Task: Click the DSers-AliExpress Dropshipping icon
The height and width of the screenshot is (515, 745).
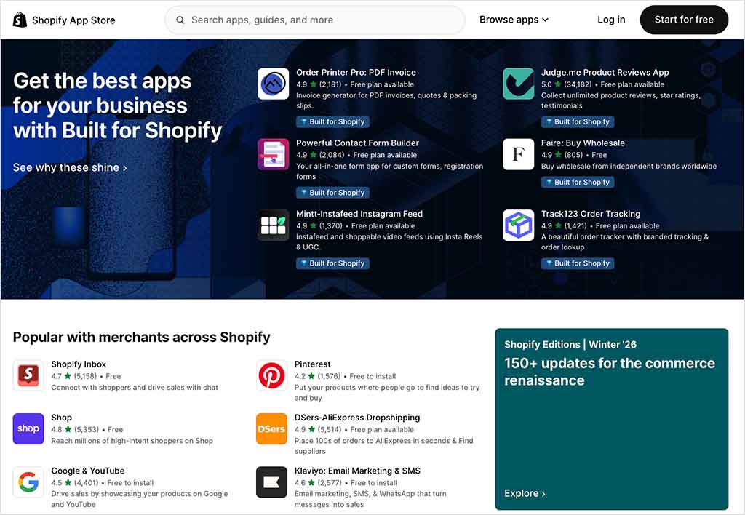Action: (271, 429)
